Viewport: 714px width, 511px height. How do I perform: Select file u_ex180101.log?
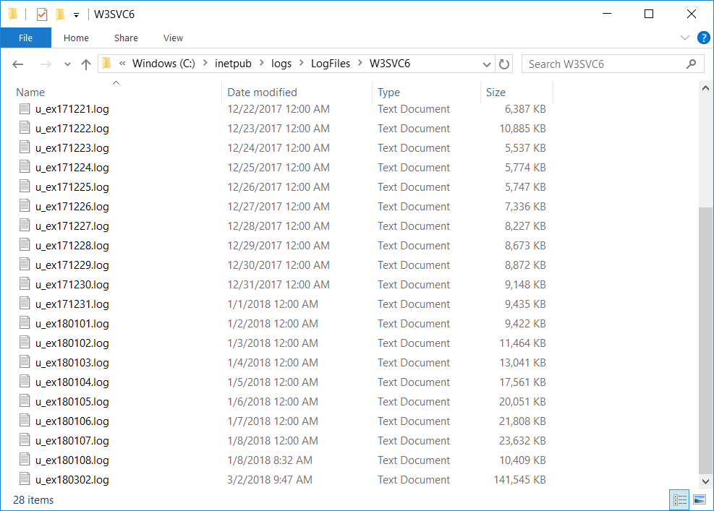[x=72, y=324]
